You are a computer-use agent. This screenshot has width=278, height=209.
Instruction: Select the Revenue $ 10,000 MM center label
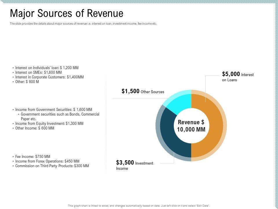[191, 126]
